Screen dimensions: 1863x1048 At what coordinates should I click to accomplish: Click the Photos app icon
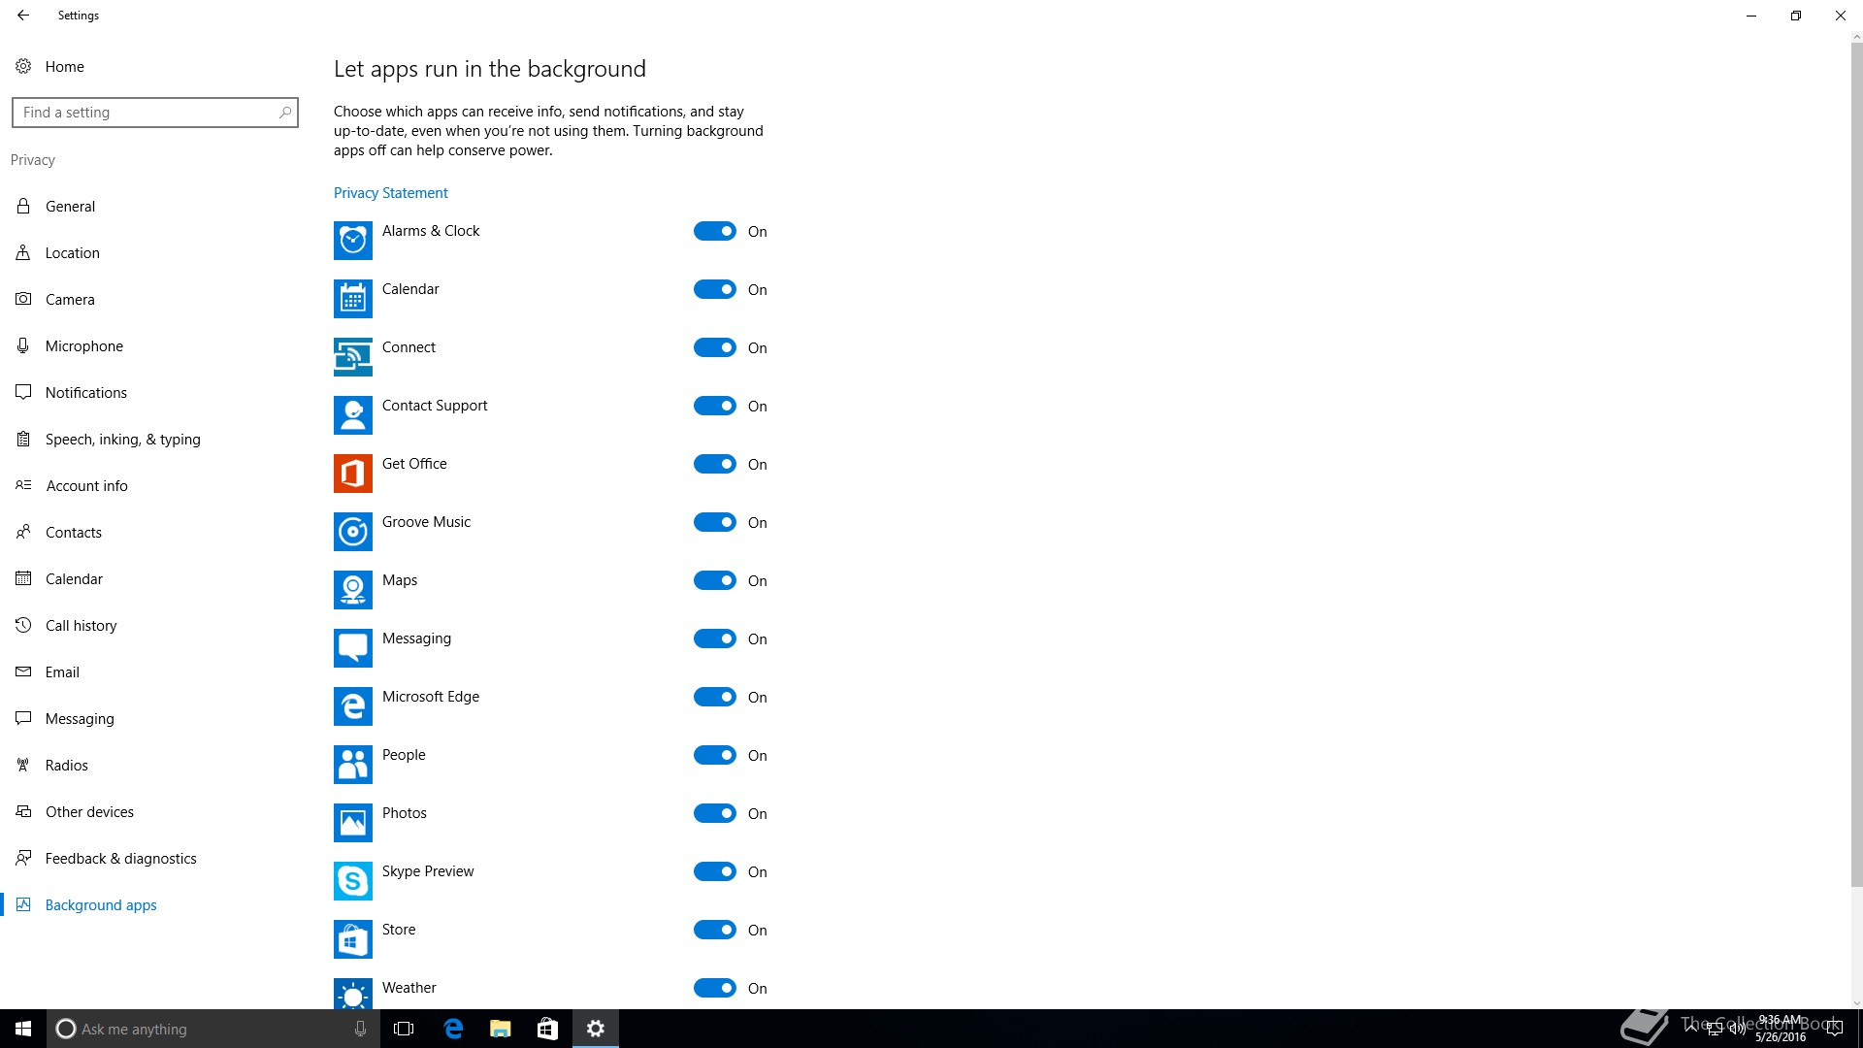(x=352, y=823)
